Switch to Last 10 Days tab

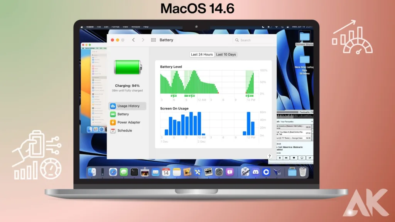coord(226,54)
